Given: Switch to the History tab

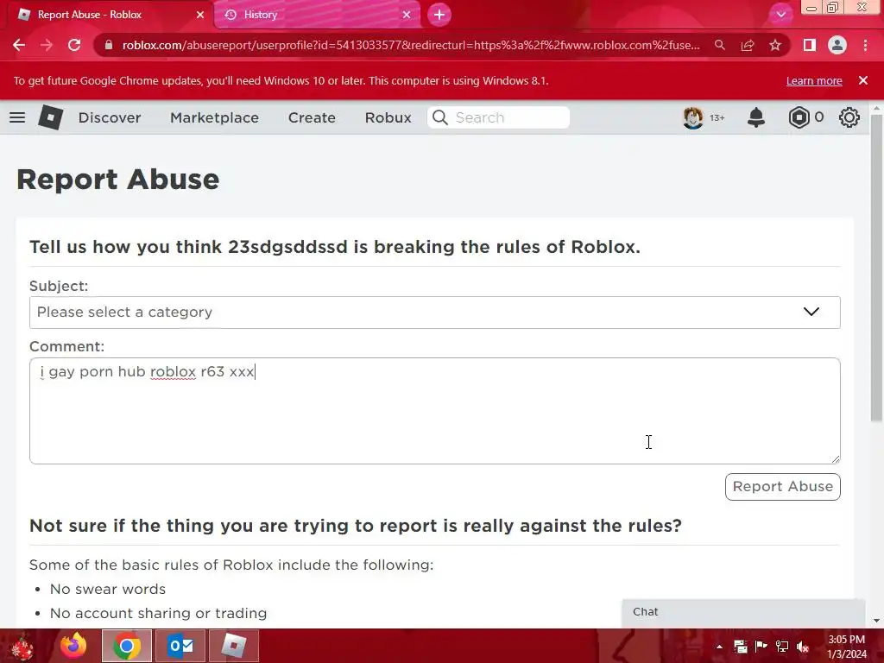Looking at the screenshot, I should coord(316,15).
